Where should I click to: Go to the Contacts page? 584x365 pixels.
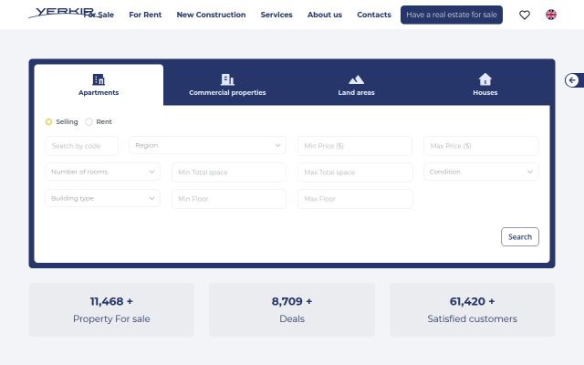tap(374, 15)
